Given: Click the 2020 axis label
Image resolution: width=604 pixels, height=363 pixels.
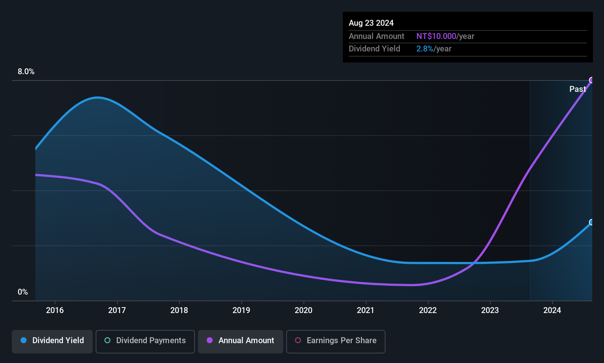Looking at the screenshot, I should click(x=303, y=310).
